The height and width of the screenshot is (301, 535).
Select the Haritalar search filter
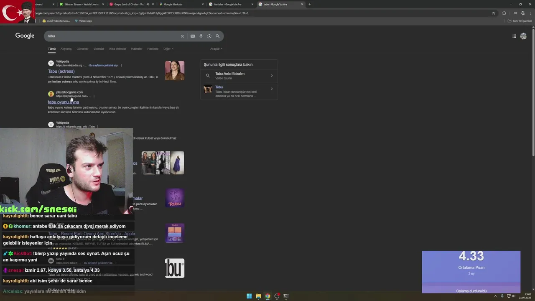(153, 48)
